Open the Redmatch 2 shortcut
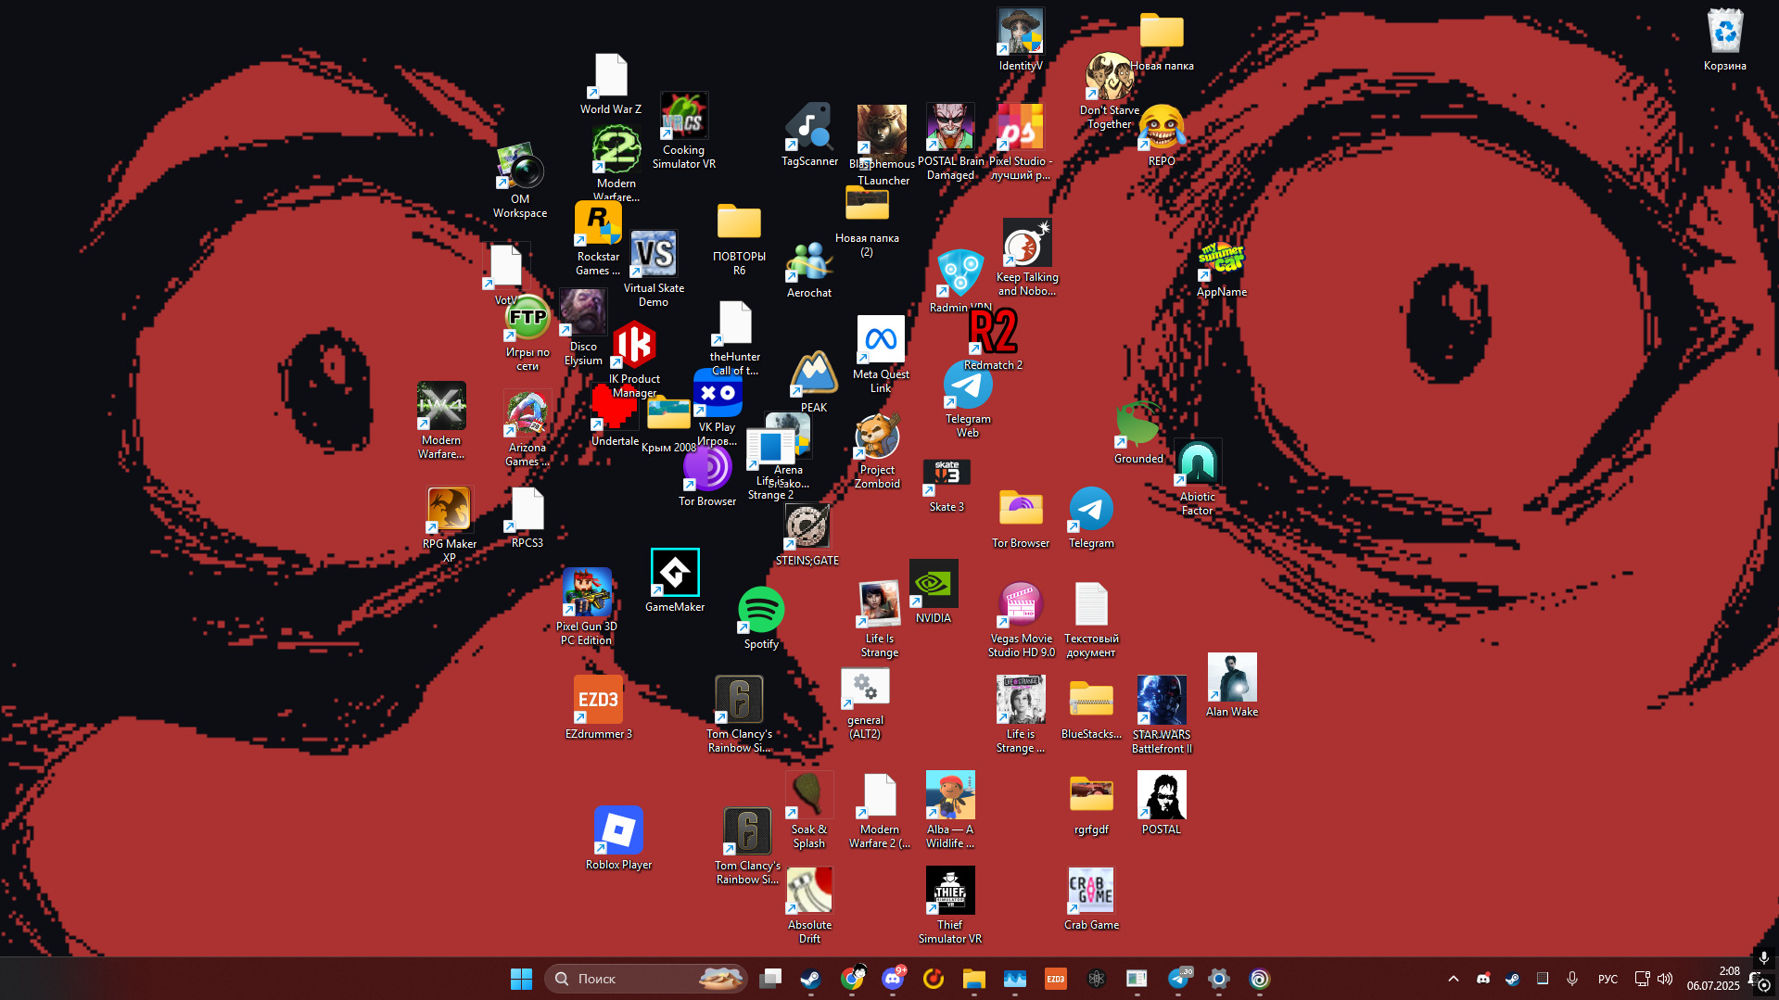 point(992,332)
